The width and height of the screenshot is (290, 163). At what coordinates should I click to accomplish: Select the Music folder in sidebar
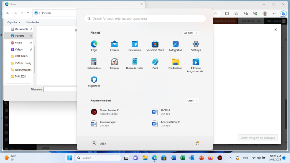point(18,43)
